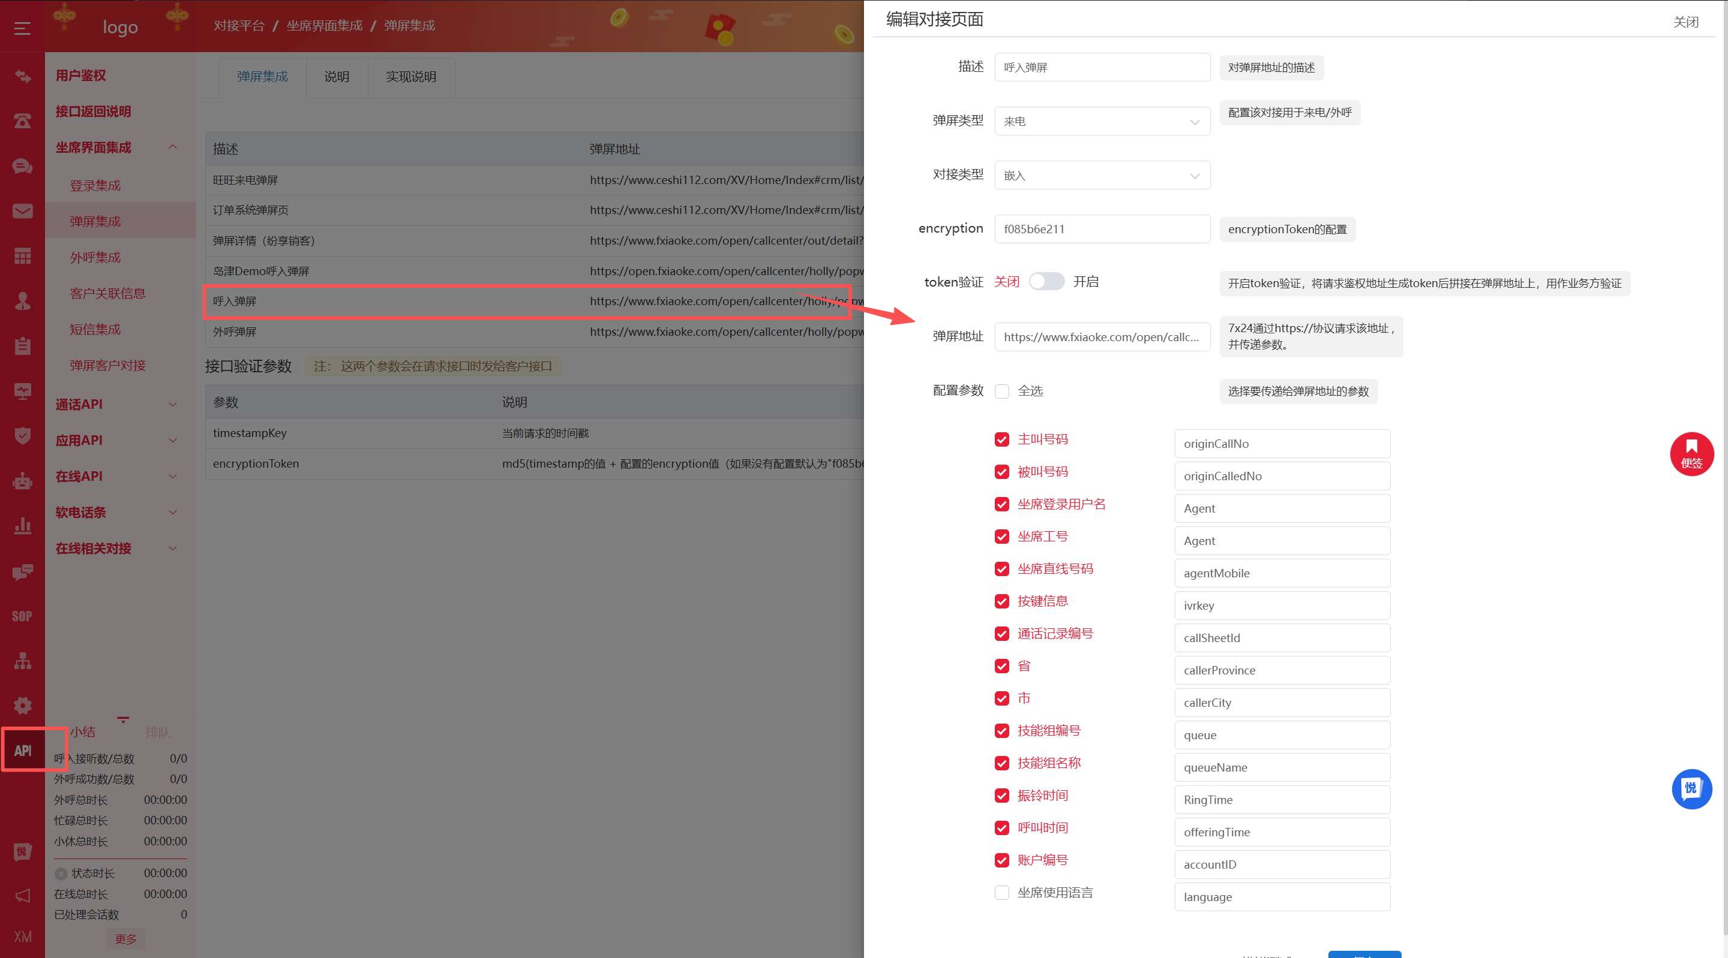Screen dimensions: 1728x958
Task: Expand the 软电话条 sidebar section
Action: [119, 512]
